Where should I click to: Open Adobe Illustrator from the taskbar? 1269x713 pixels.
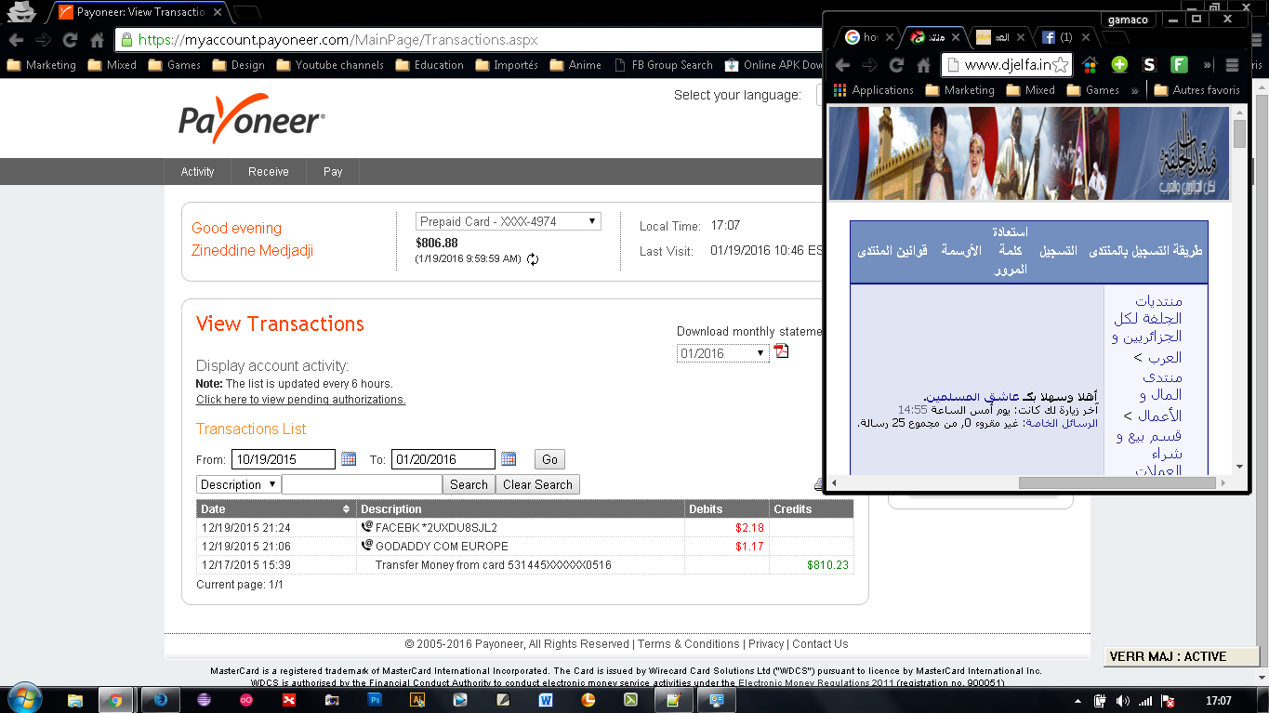click(418, 700)
